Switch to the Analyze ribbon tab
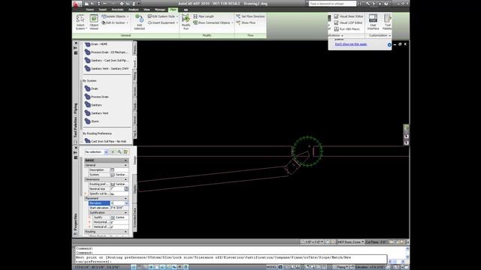This screenshot has height=270, width=481. [x=134, y=10]
